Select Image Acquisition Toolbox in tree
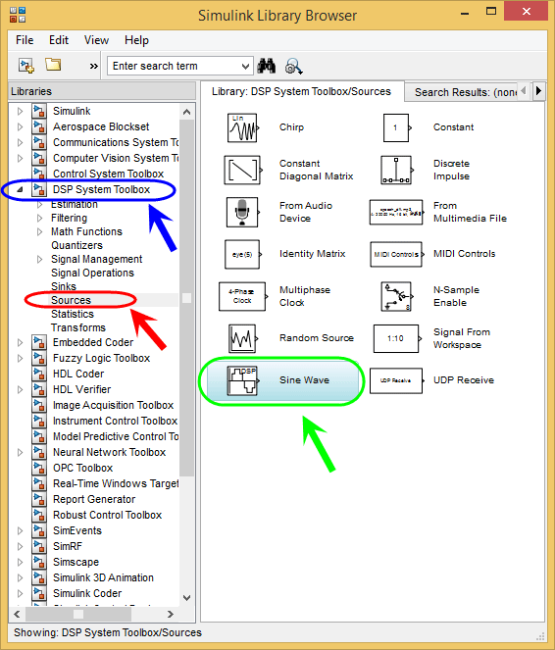Image resolution: width=555 pixels, height=650 pixels. (x=113, y=405)
